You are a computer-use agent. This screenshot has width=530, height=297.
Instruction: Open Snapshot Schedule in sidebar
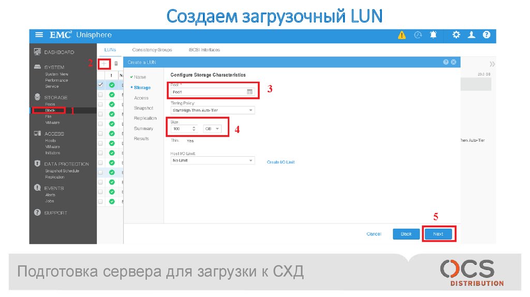62,171
